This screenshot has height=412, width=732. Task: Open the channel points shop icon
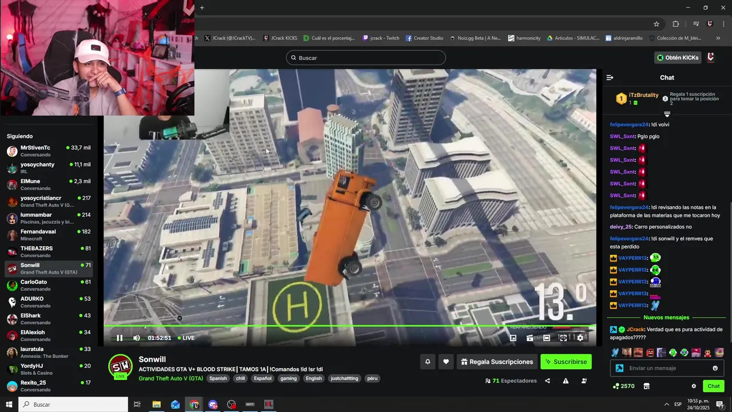click(x=646, y=386)
